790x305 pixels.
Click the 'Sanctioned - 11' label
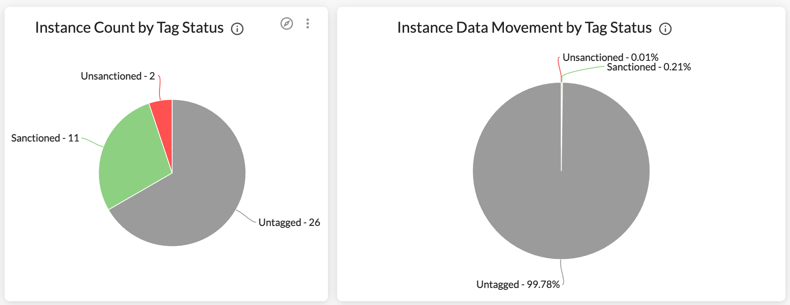(x=45, y=138)
